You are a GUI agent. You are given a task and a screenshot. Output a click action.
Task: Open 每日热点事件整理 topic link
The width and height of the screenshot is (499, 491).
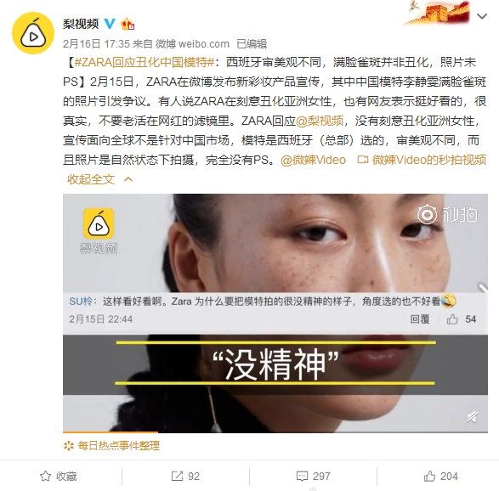tap(118, 446)
